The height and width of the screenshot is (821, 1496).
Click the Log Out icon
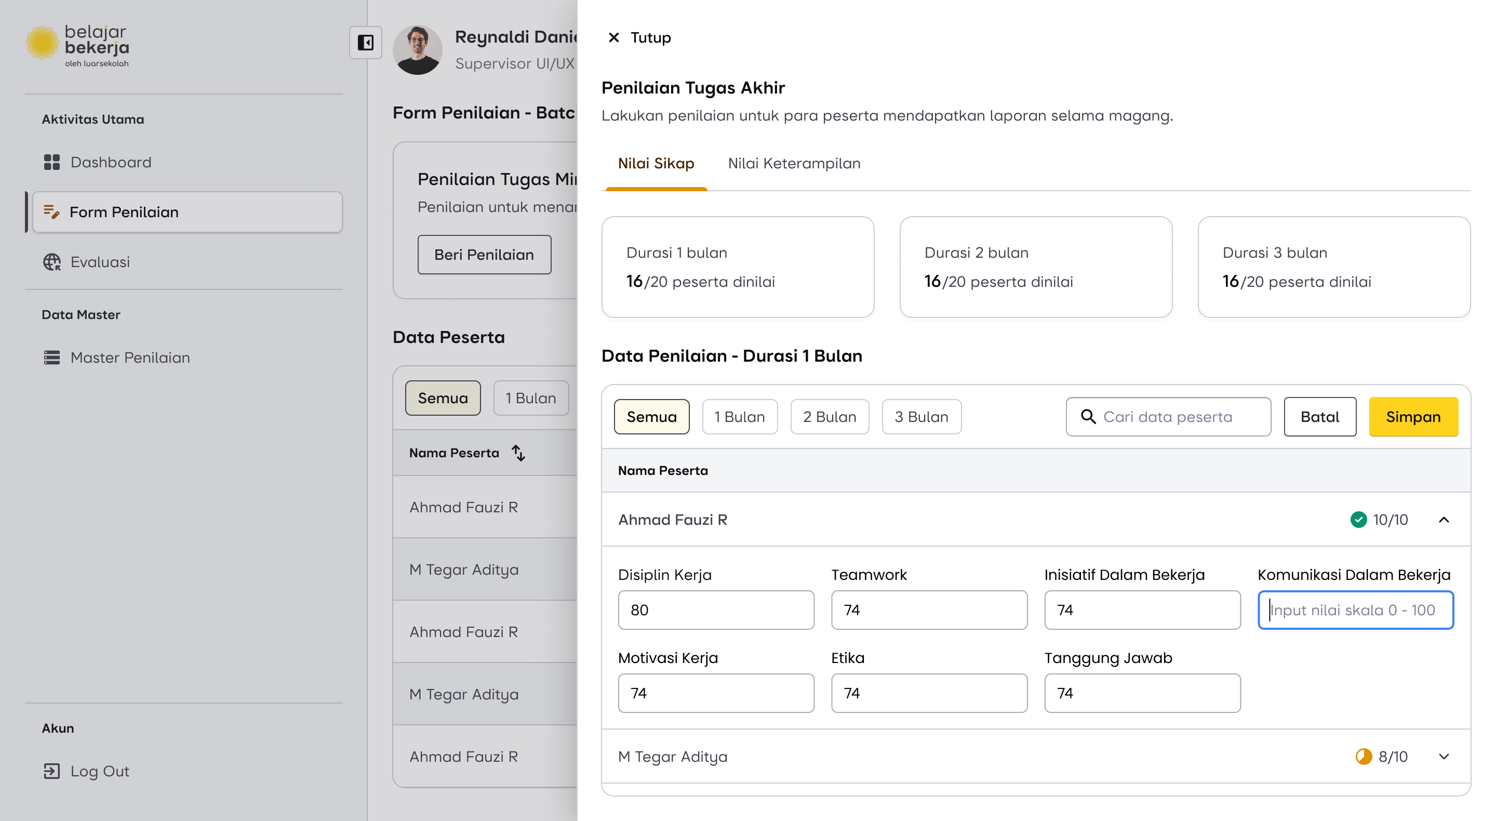click(x=52, y=771)
